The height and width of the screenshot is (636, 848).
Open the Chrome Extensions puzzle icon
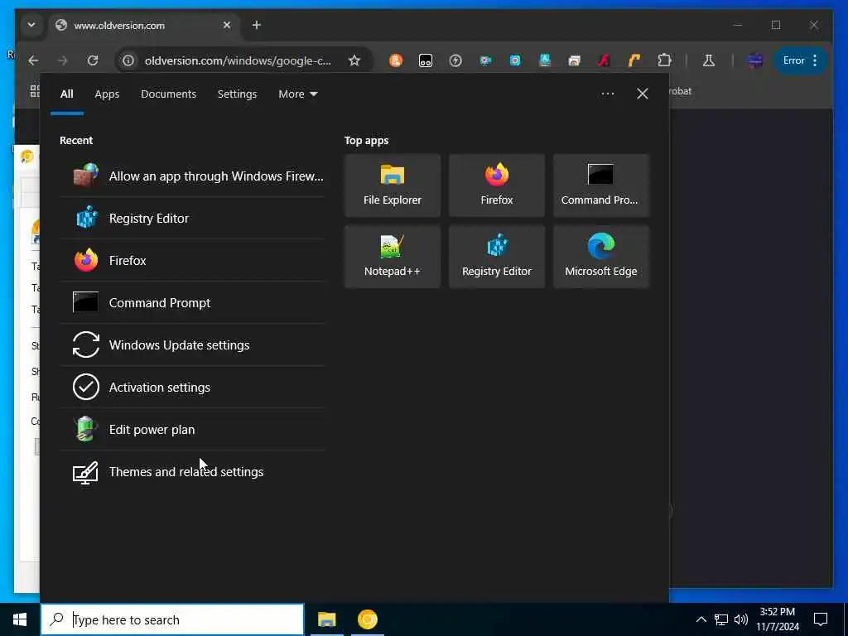click(x=664, y=60)
